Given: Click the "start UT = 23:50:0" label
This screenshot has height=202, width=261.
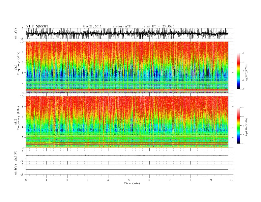Looking at the screenshot, I should coord(159,26).
